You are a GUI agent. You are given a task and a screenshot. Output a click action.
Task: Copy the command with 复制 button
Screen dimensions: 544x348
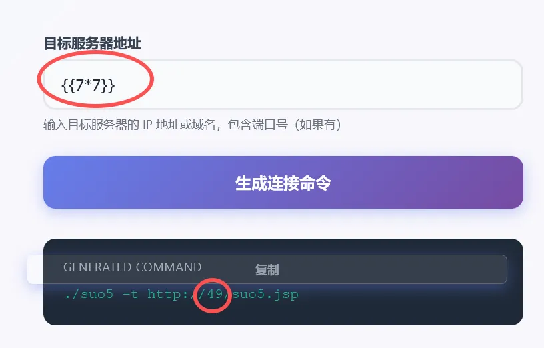click(x=267, y=269)
